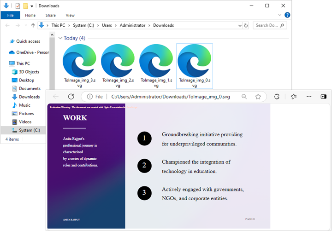Select OneDrive - Personal in navigation pane
Screen dimensions: 332x231
coord(29,52)
